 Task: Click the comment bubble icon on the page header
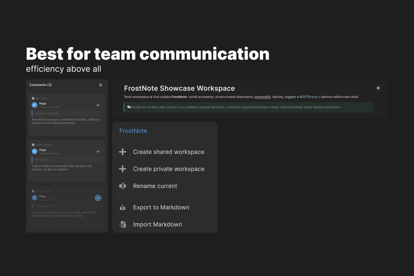(378, 88)
